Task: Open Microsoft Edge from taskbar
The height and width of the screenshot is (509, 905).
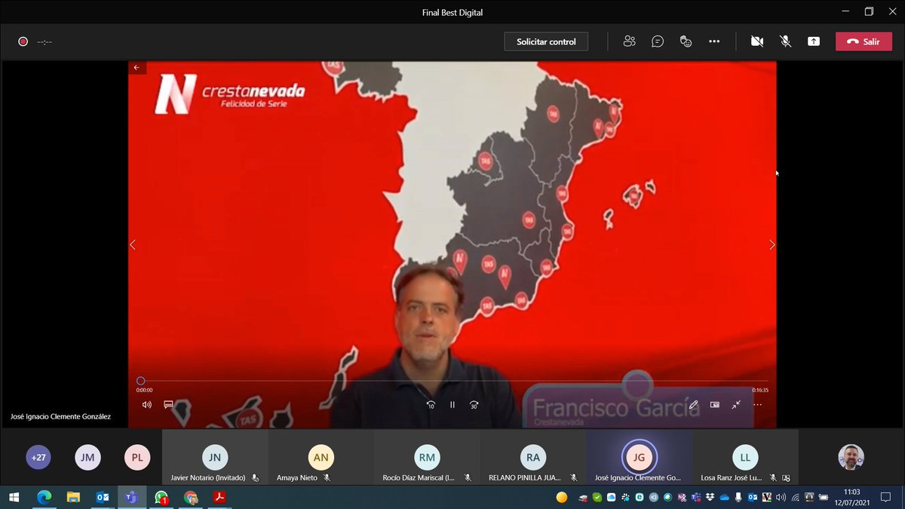Action: coord(44,498)
